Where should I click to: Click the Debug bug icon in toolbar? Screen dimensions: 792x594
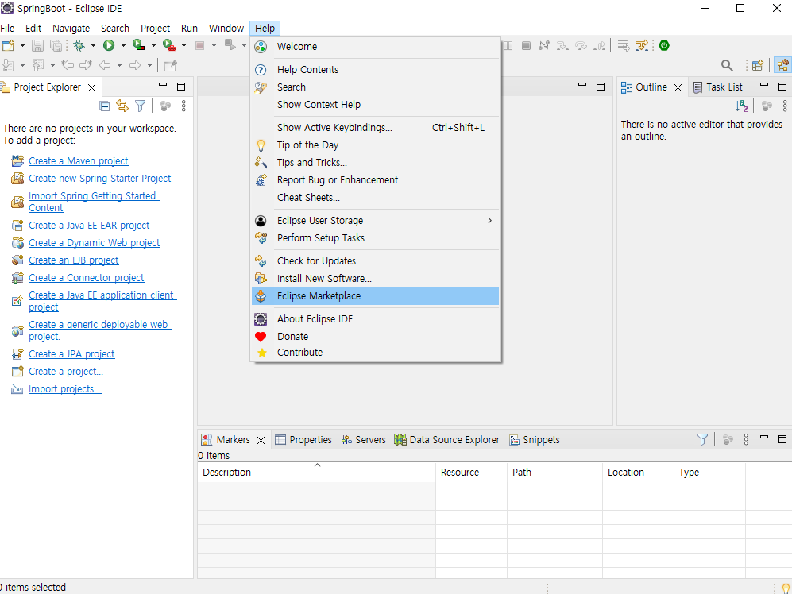(79, 45)
